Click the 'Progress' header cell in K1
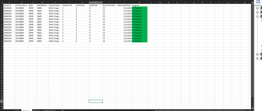 pyautogui.click(x=139, y=5)
